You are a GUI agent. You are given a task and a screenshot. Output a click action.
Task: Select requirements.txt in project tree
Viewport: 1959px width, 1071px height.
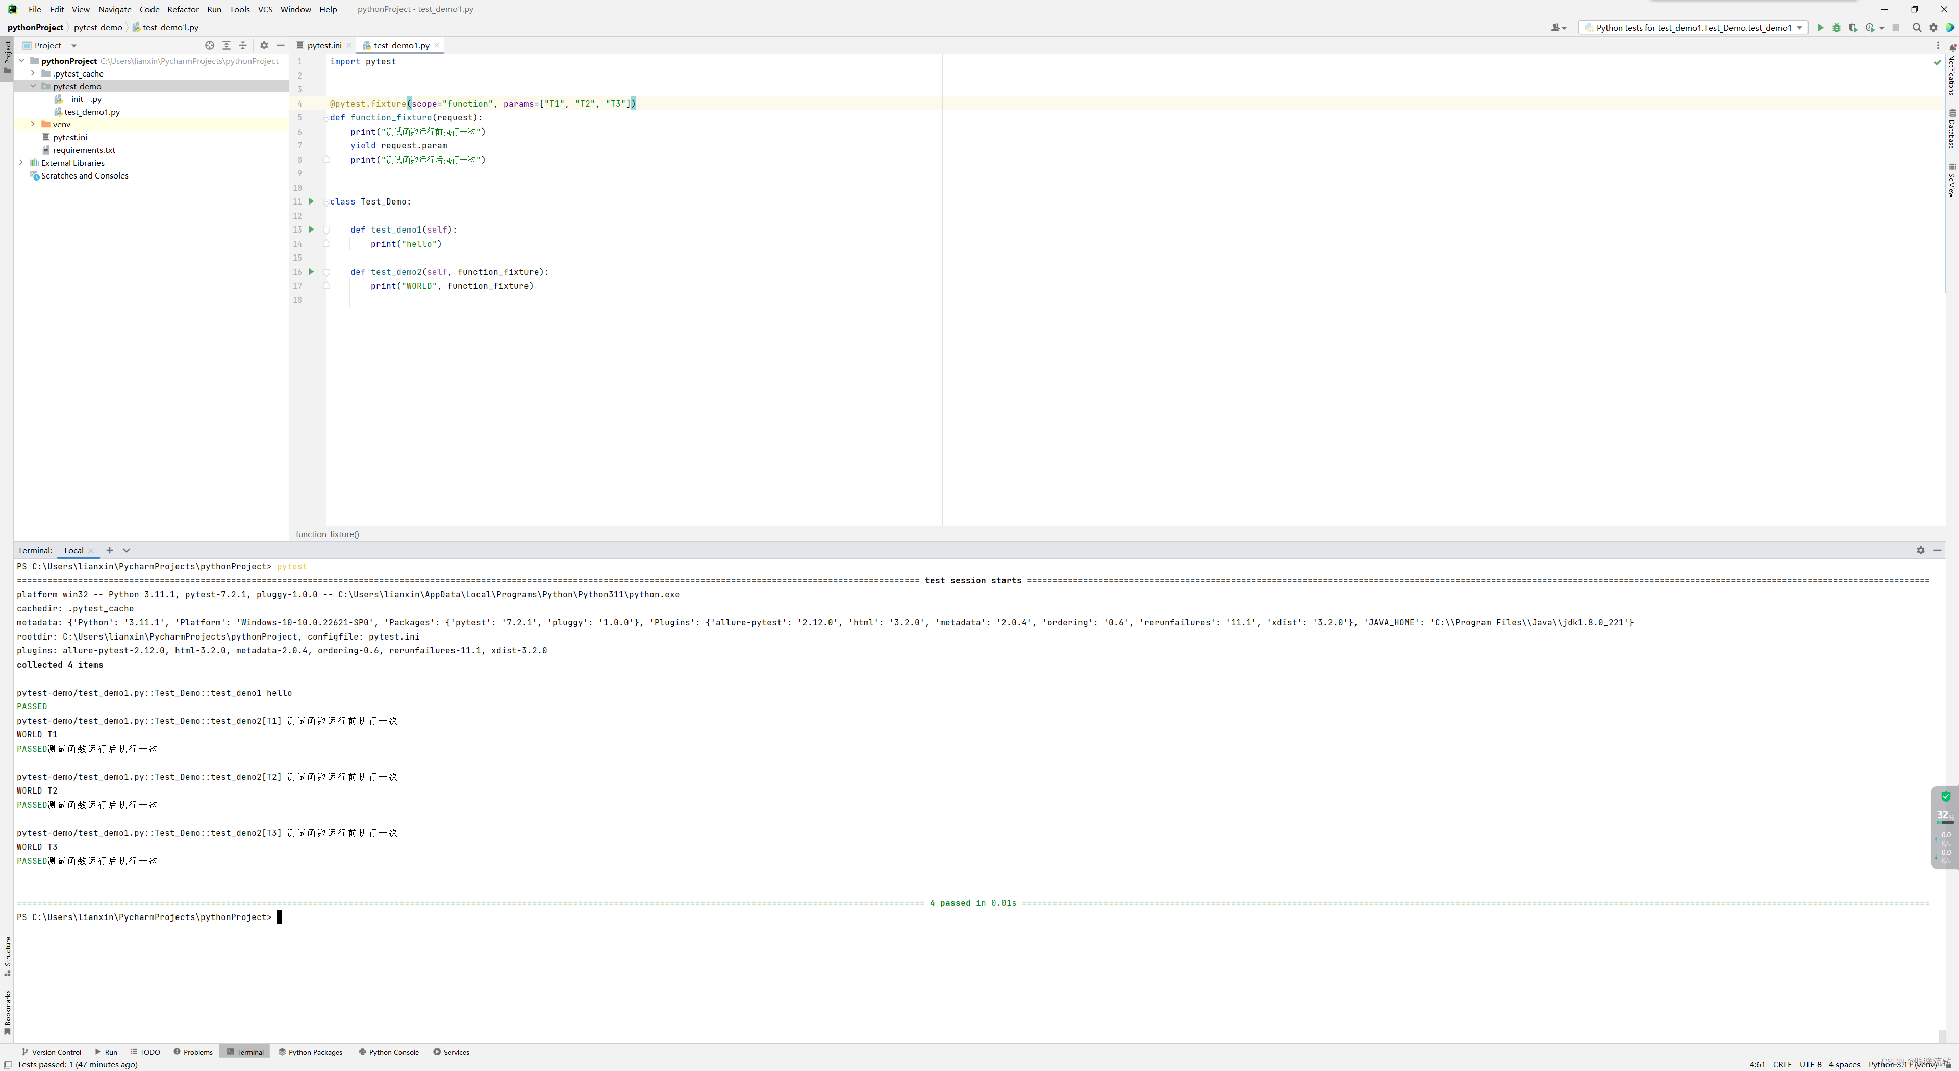(x=79, y=150)
